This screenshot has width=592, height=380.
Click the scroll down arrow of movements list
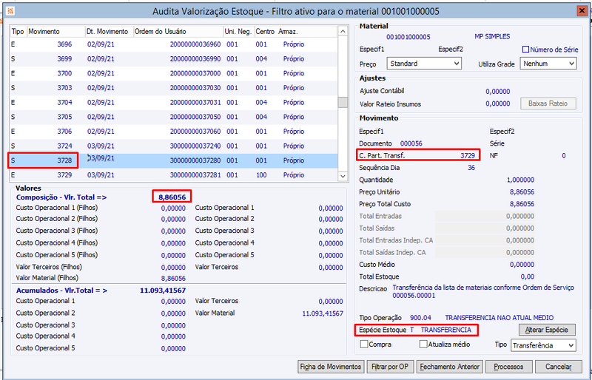[x=343, y=176]
